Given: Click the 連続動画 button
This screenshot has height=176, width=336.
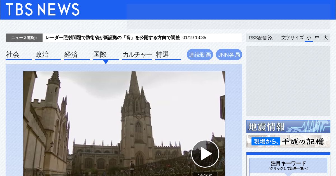Looking at the screenshot, I should click(x=200, y=55).
